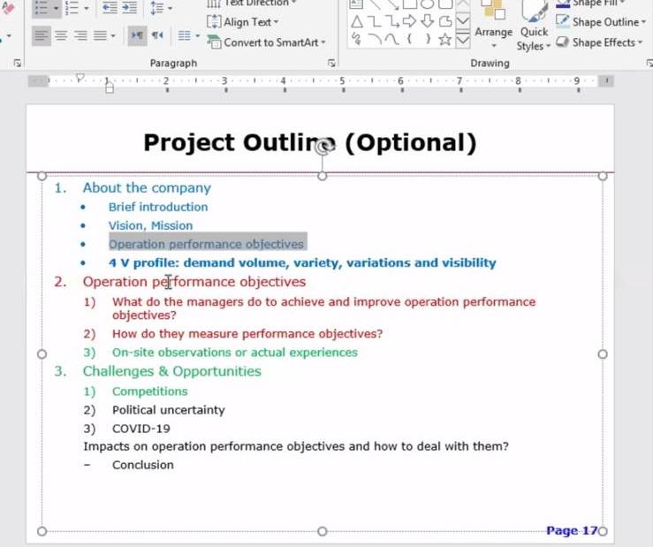Click the clear formatting eraser icon
Image resolution: width=653 pixels, height=547 pixels.
[x=7, y=7]
